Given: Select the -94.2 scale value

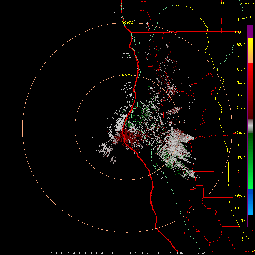Looking at the screenshot, I should tap(240, 195).
